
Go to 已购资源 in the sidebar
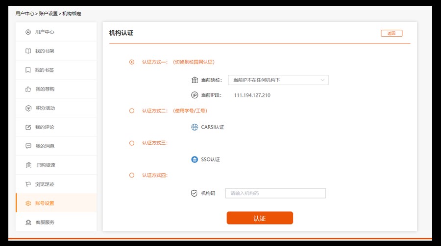pos(45,165)
